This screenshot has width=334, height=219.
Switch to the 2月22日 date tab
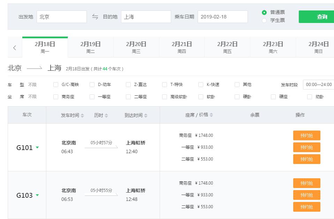click(227, 47)
